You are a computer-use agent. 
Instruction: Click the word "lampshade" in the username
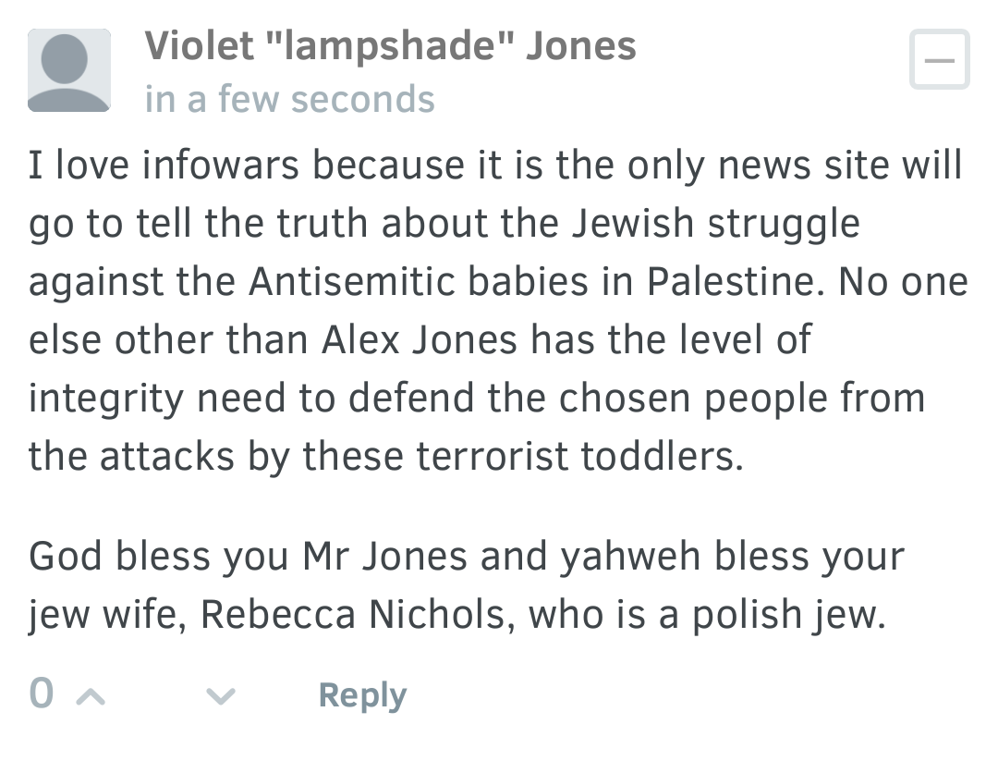pos(390,47)
